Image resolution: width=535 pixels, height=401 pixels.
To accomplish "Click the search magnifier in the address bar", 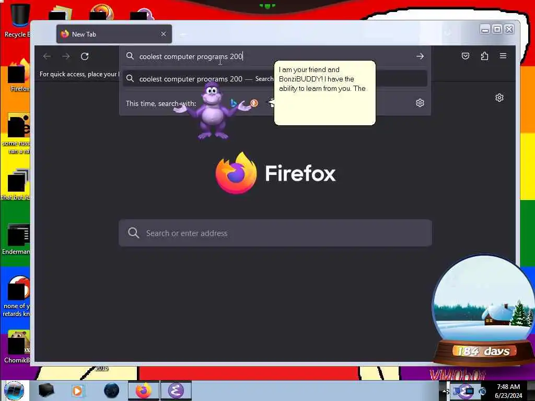I will point(130,56).
